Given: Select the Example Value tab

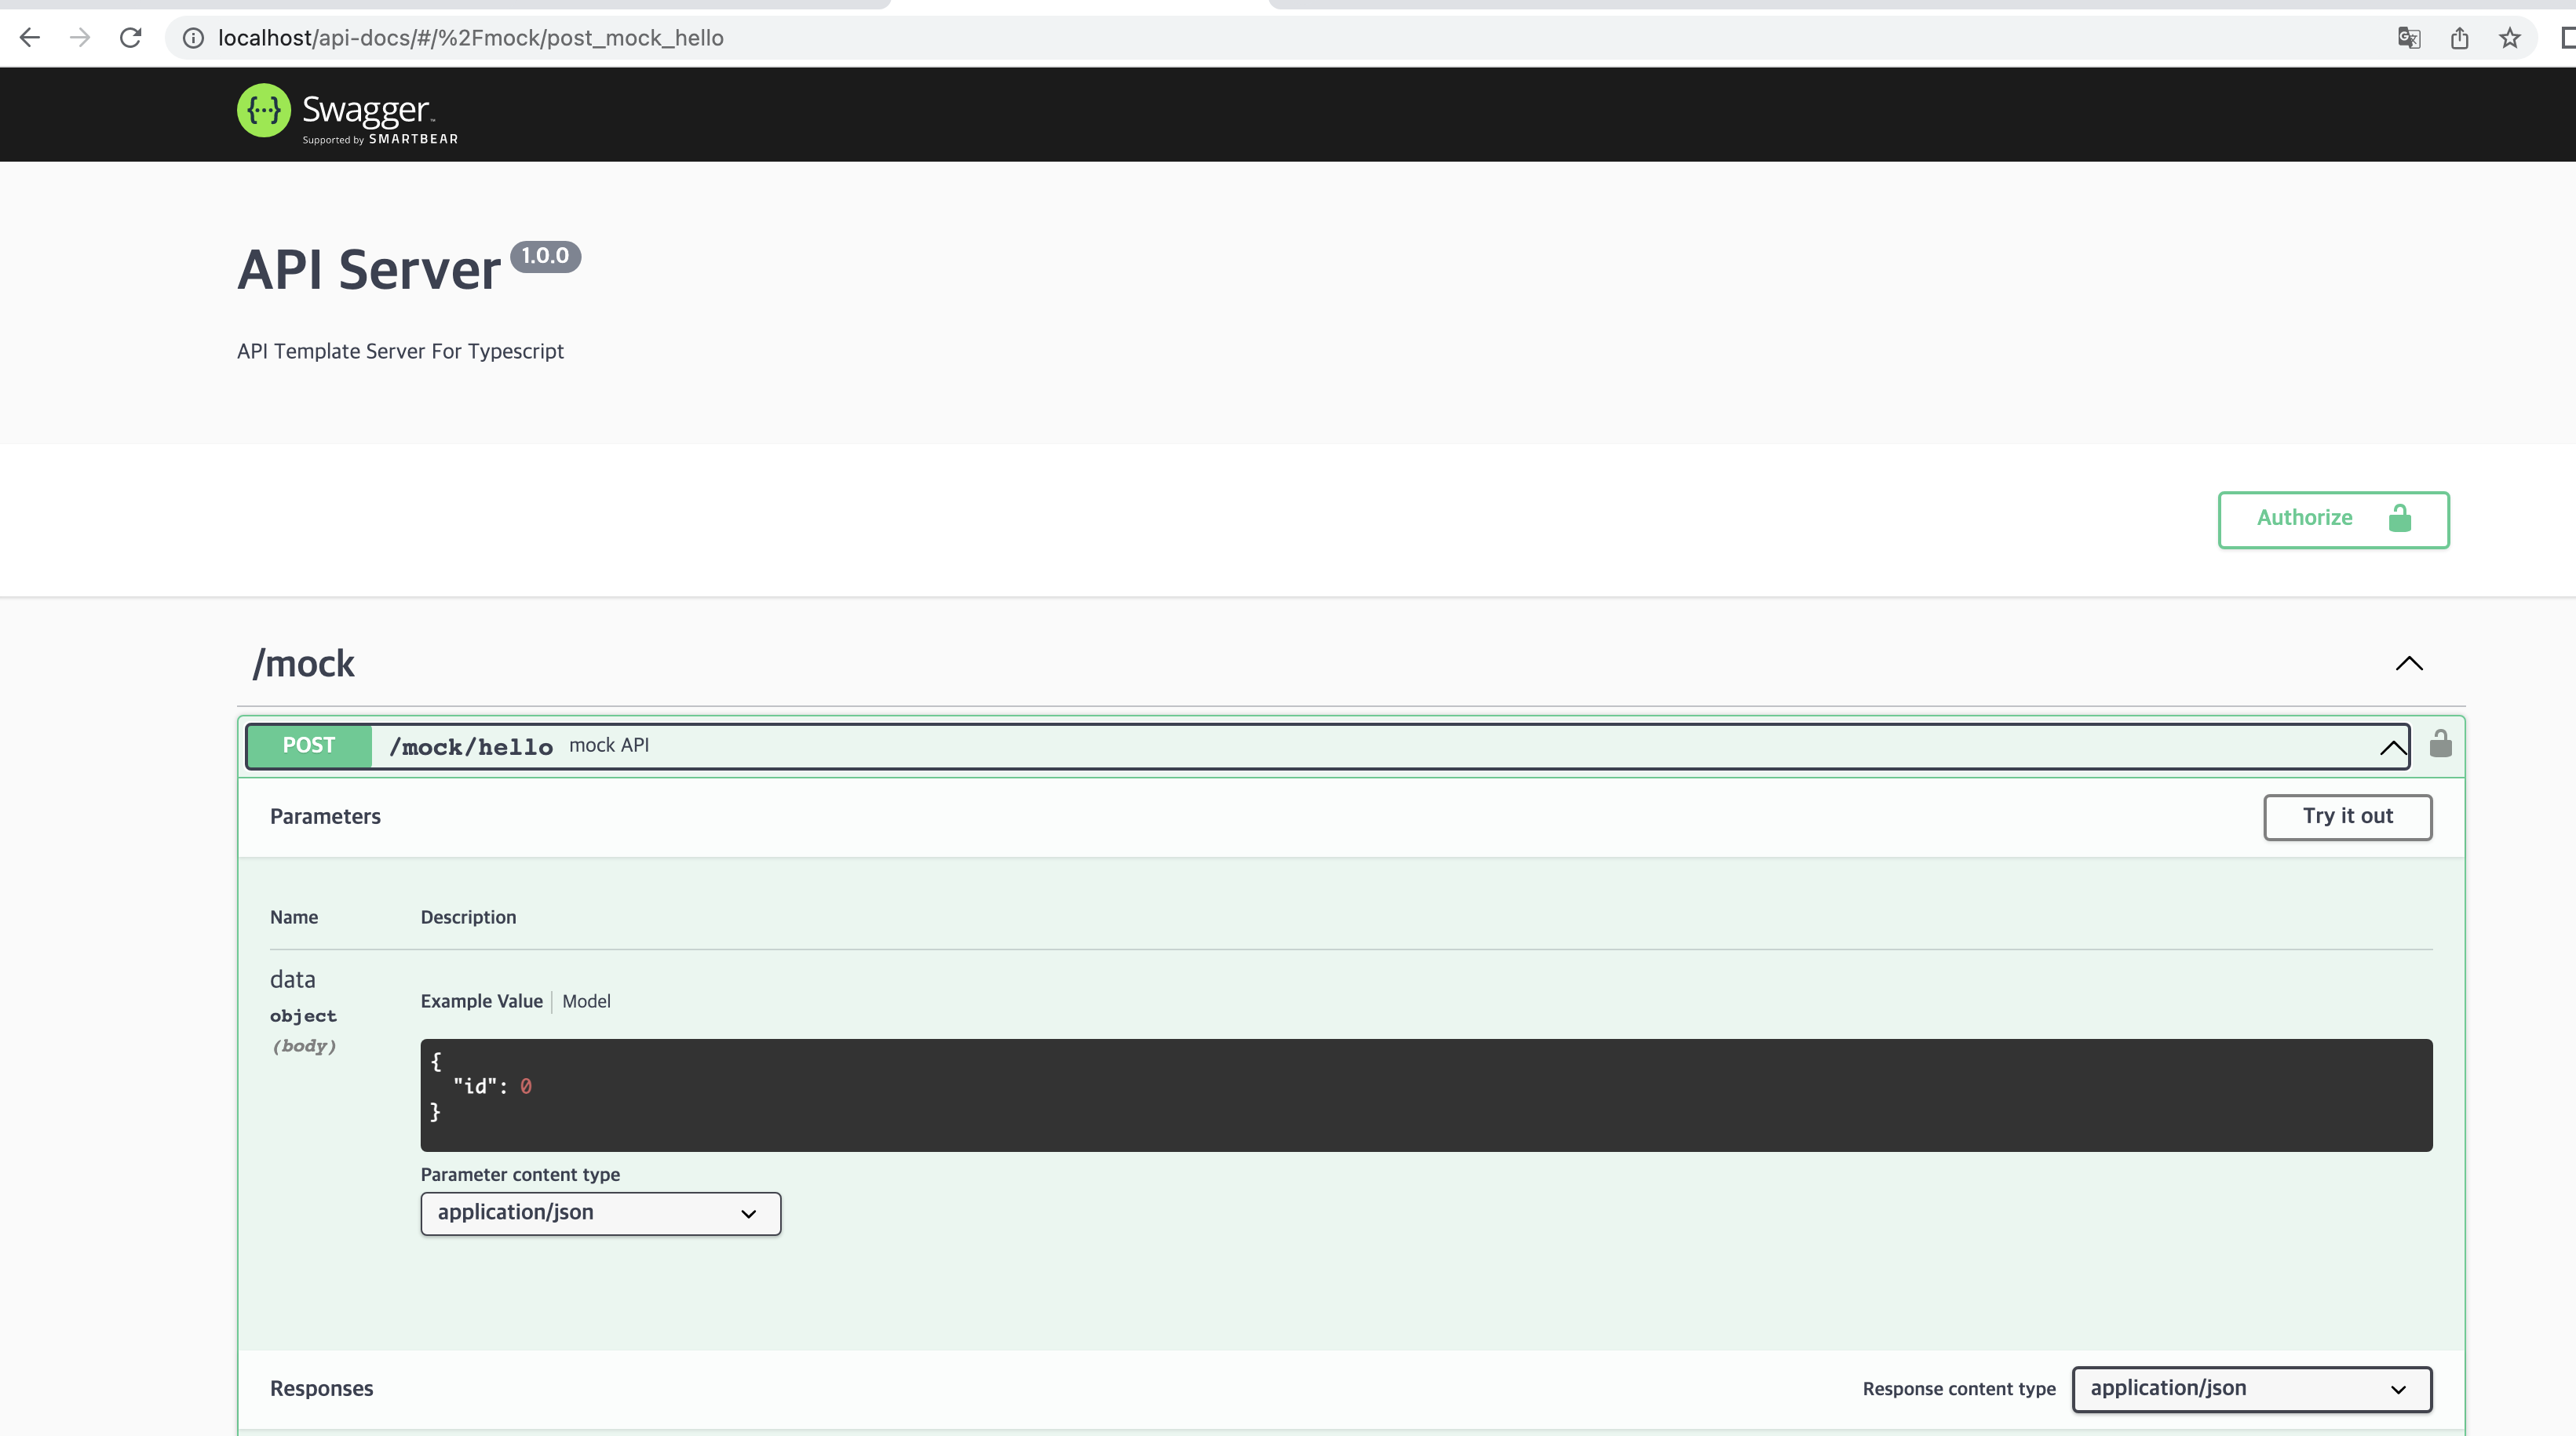Looking at the screenshot, I should [481, 1001].
